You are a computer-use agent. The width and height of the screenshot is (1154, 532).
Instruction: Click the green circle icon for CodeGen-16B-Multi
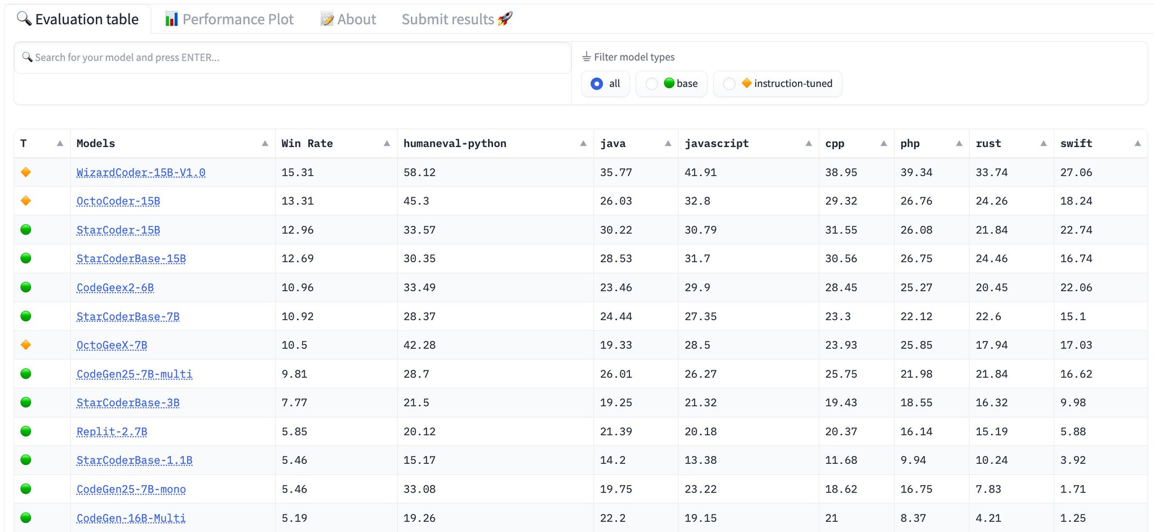tap(25, 518)
